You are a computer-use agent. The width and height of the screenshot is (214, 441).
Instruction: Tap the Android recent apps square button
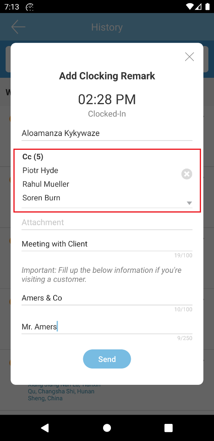pos(169,428)
